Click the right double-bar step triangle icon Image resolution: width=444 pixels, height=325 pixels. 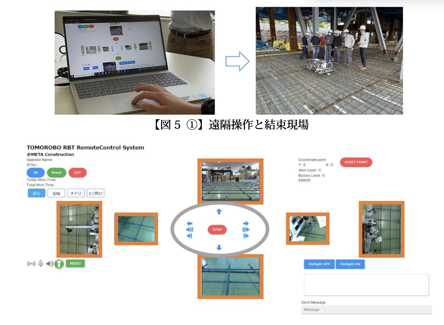[x=246, y=236]
